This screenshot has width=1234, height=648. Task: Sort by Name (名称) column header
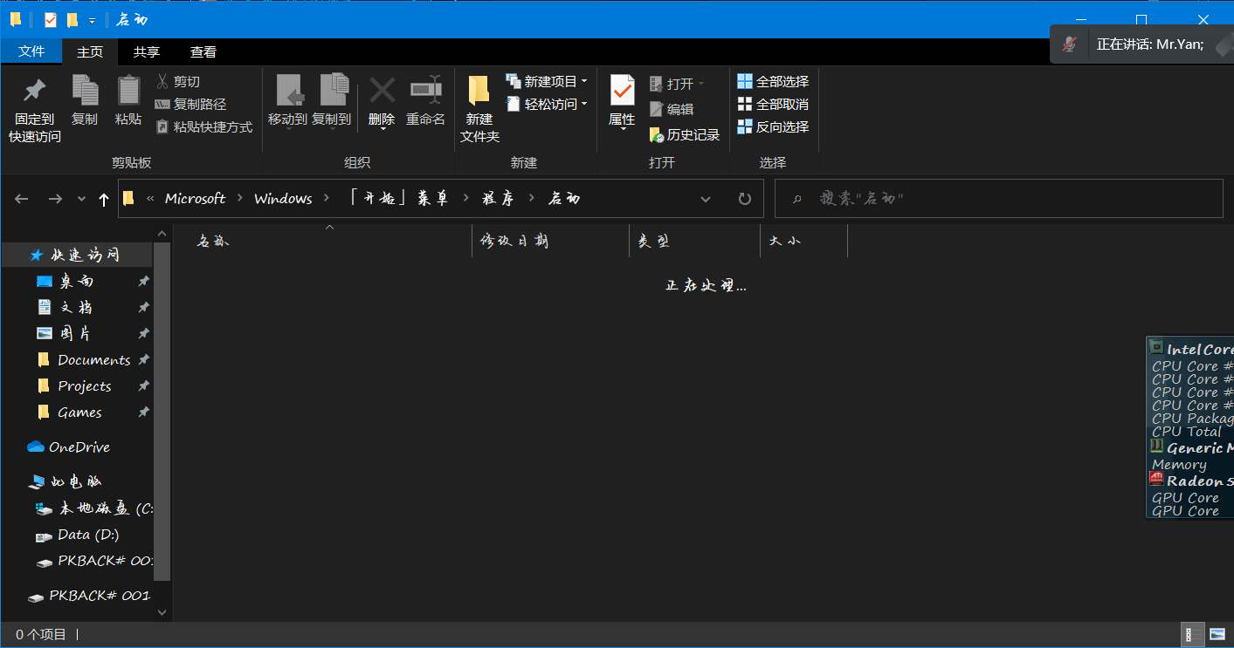(323, 242)
